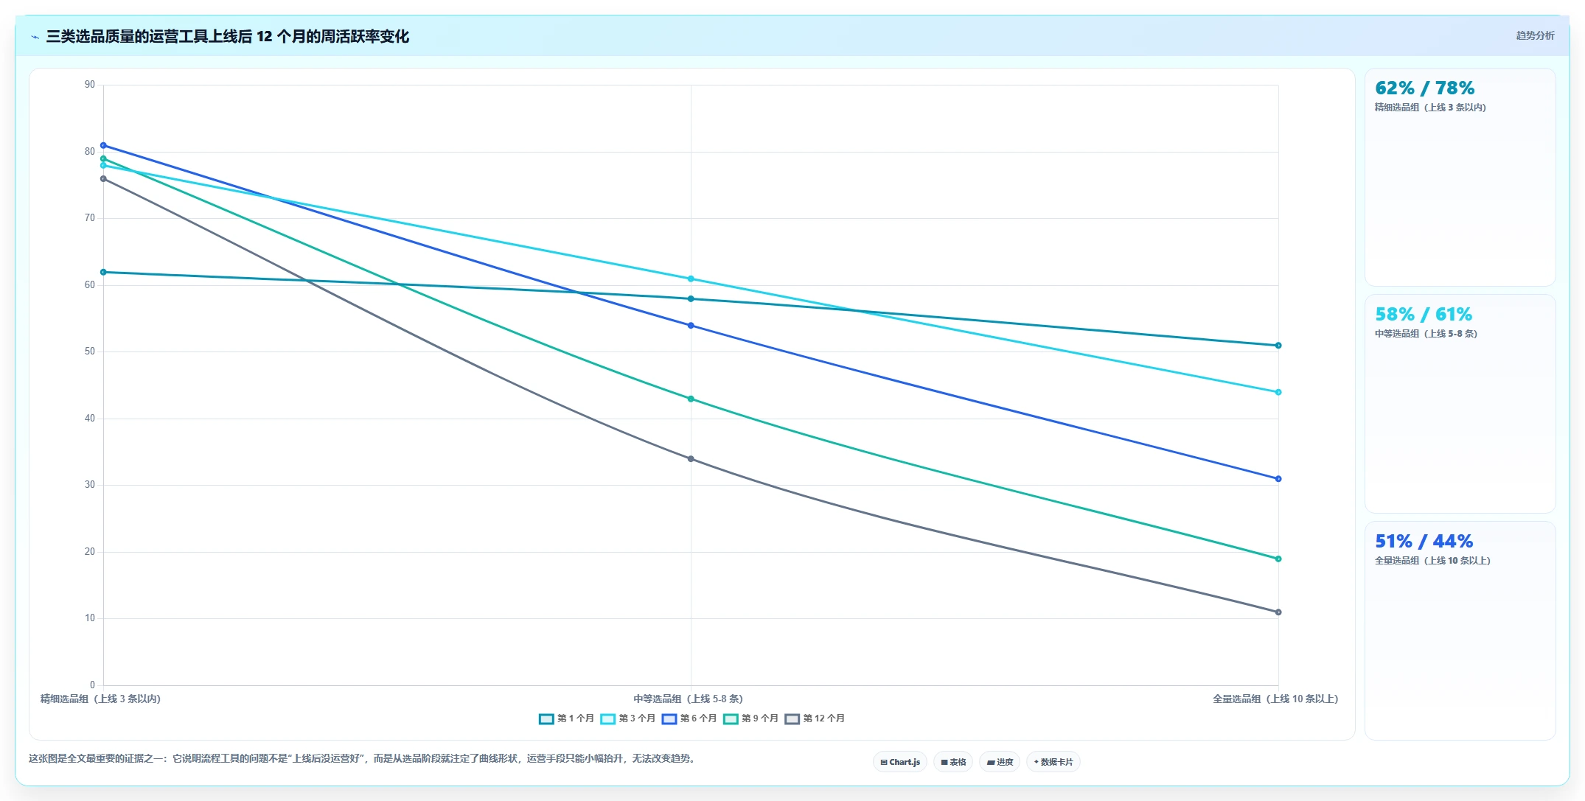Viewport: 1585px width, 801px height.
Task: Click the x-axis label 全量选品组（上线 10 条以上）
Action: [x=1275, y=699]
